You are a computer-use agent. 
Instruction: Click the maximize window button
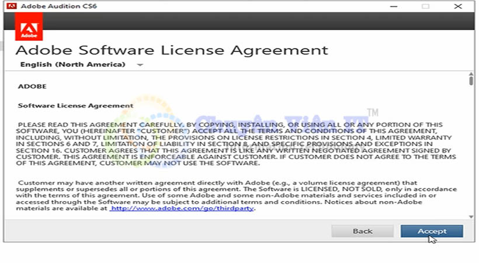tap(425, 6)
